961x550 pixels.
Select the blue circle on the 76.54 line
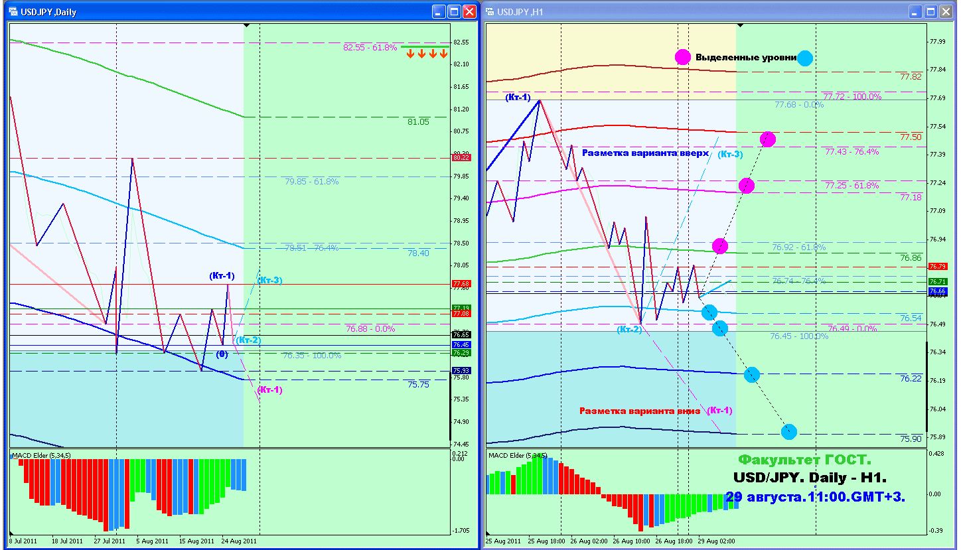(709, 312)
